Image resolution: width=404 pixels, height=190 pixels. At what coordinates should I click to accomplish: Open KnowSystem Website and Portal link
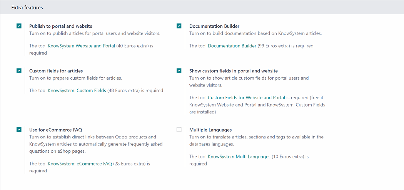pyautogui.click(x=82, y=46)
